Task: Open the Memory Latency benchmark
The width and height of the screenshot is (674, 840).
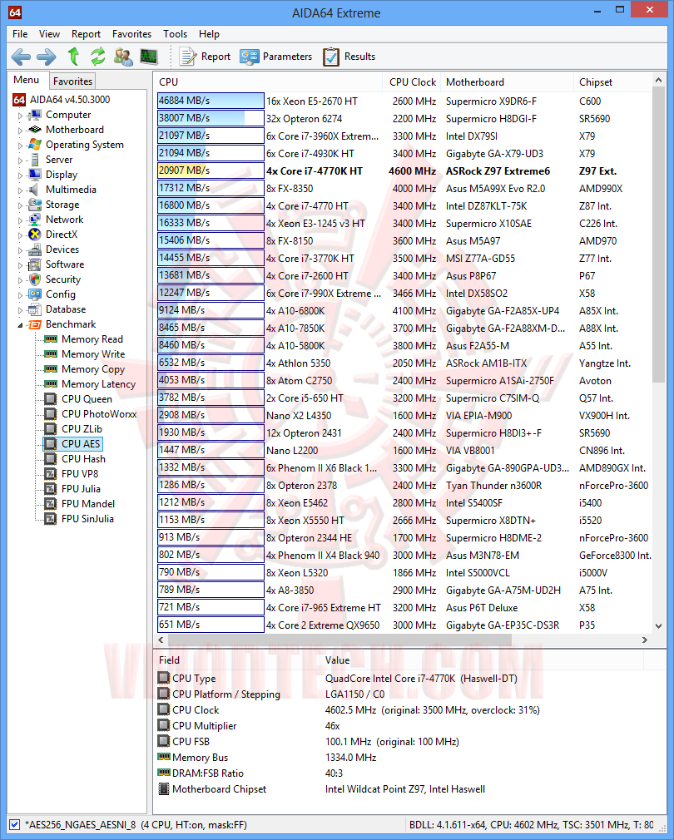Action: click(x=98, y=384)
